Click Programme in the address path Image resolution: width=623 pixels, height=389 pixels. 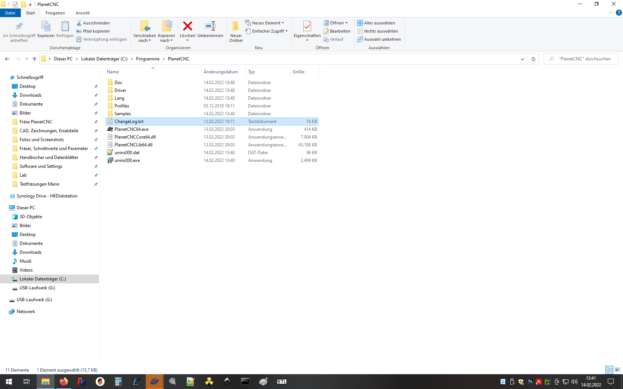148,59
